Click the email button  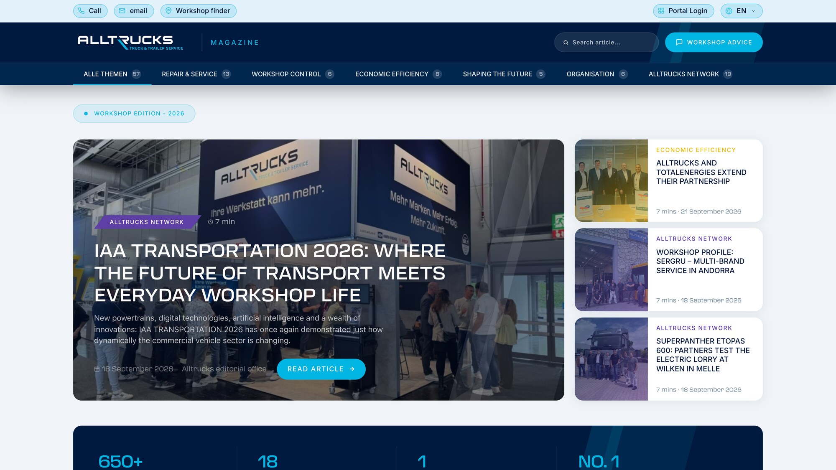coord(134,11)
